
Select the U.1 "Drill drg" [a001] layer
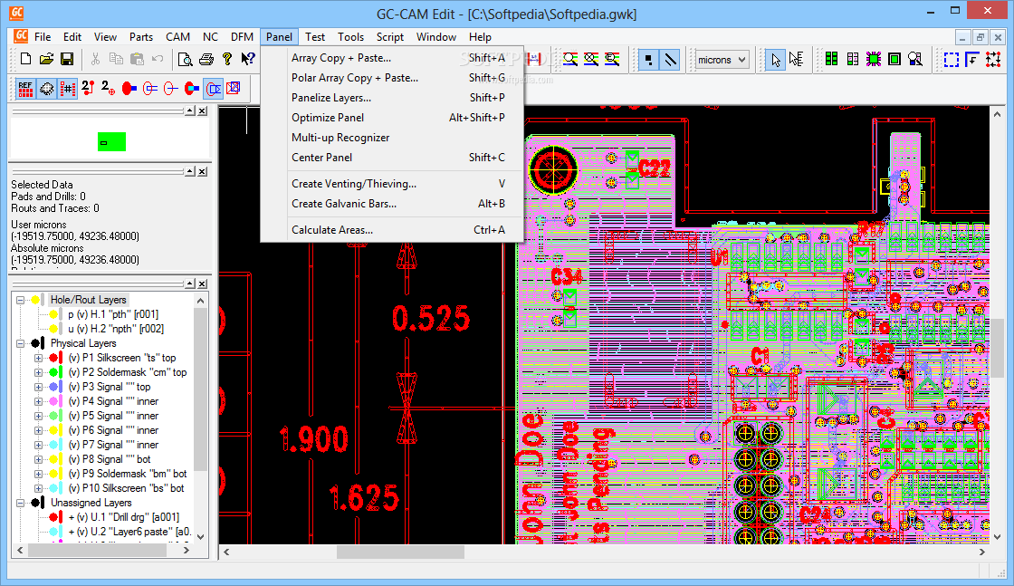[123, 517]
